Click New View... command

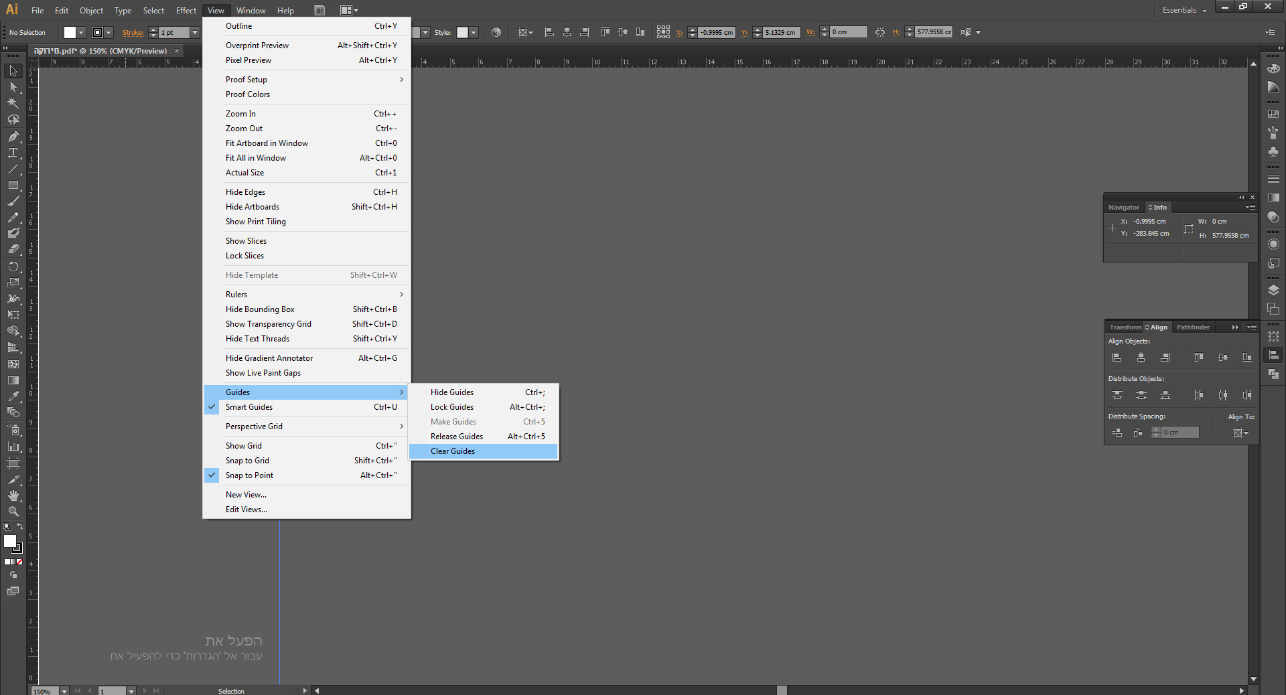pos(307,495)
